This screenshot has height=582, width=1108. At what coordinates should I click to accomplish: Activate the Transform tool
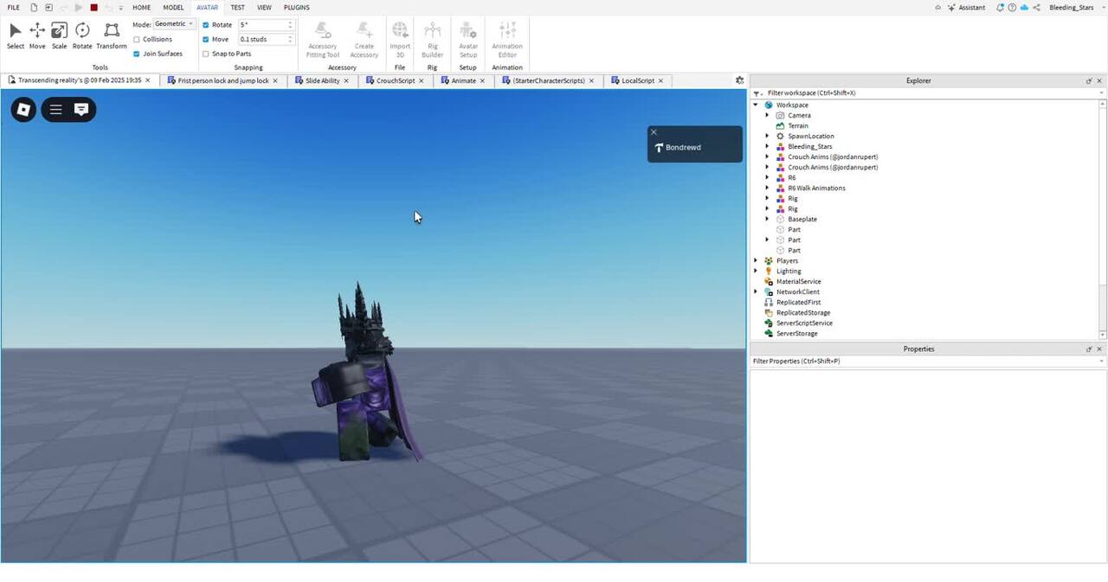112,35
